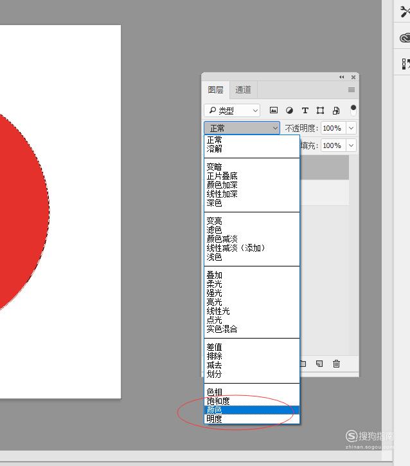Select 线性减淡（添加） blend mode
The height and width of the screenshot is (466, 410).
click(x=252, y=248)
